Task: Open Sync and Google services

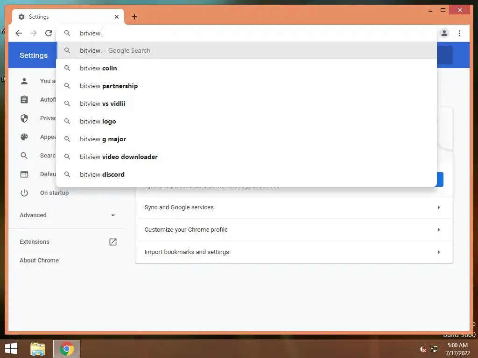Action: 294,207
